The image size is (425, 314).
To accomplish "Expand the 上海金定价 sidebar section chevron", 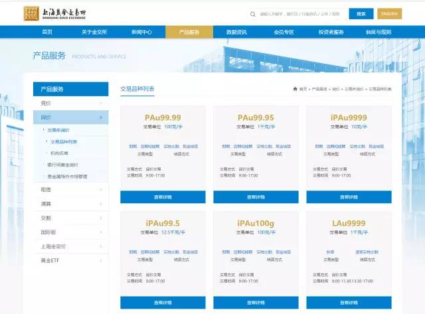I will tap(101, 246).
